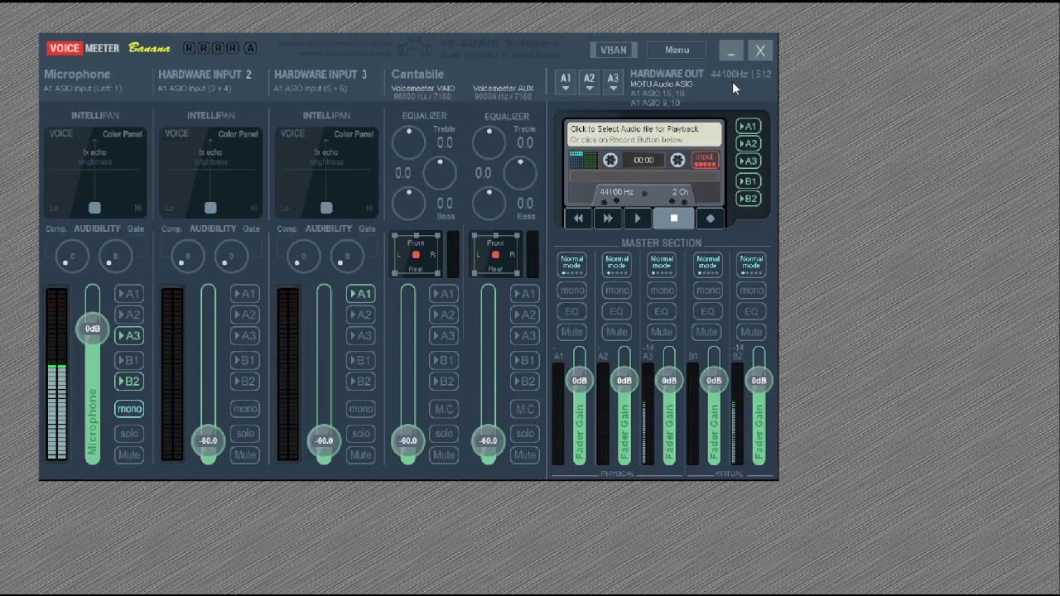Click the Microphone fader knob at 0dB
Viewport: 1060px width, 596px height.
click(x=92, y=329)
